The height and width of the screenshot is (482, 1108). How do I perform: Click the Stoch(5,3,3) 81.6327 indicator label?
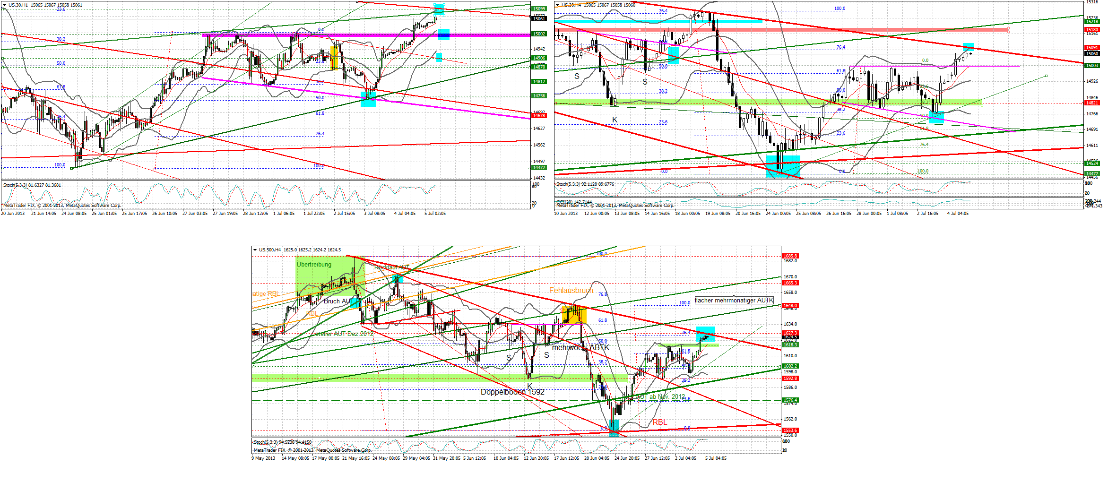(x=32, y=185)
